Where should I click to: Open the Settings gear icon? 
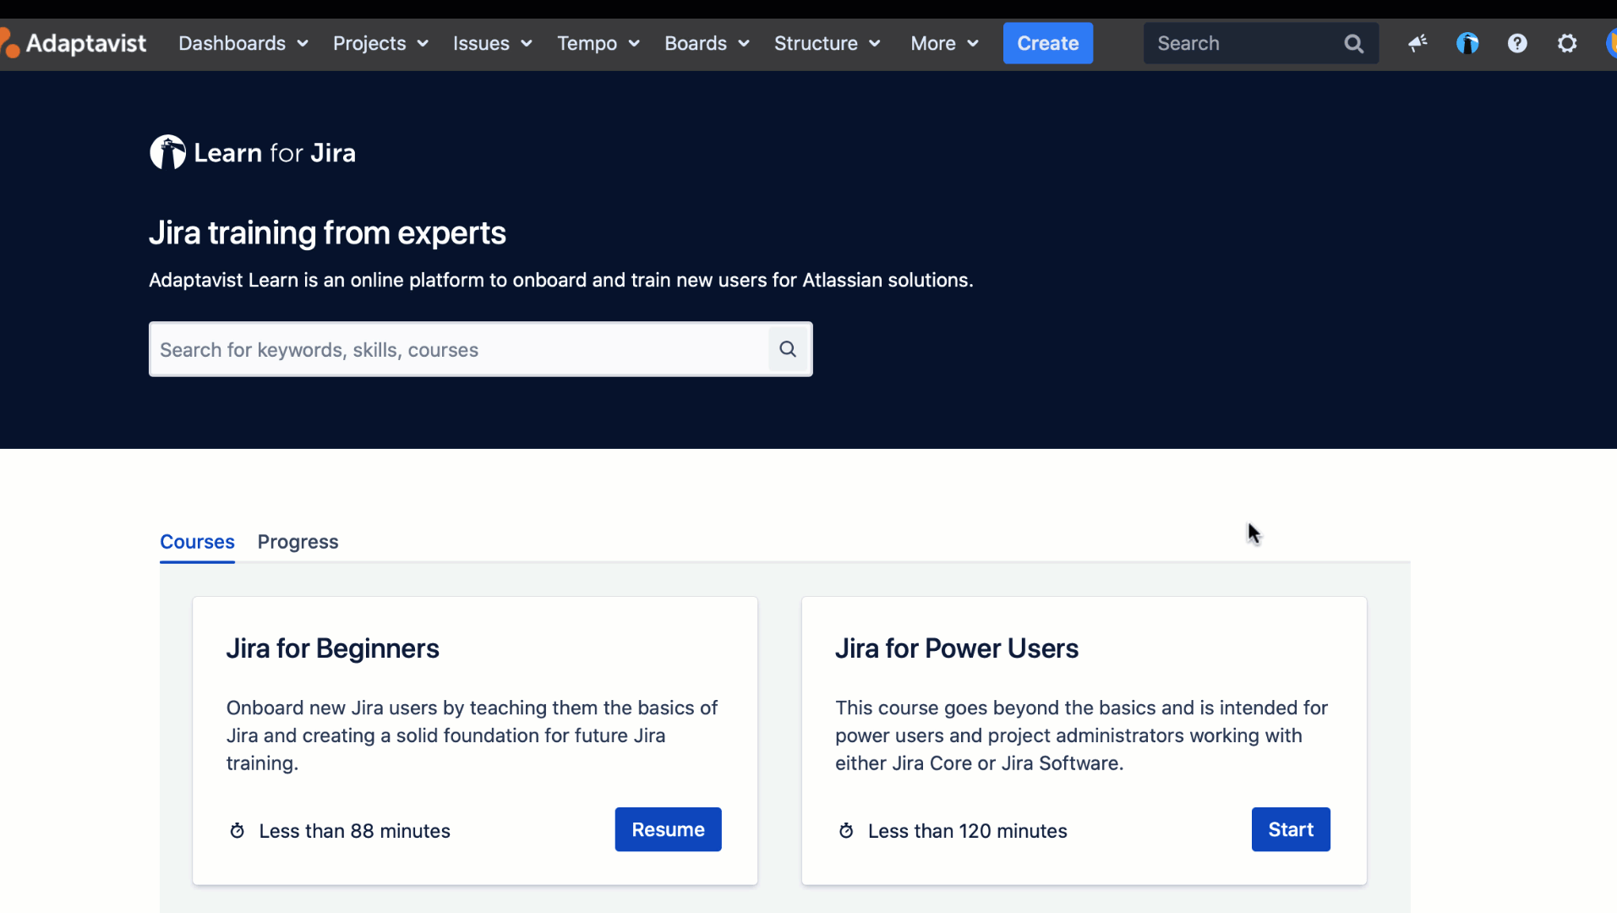coord(1567,43)
